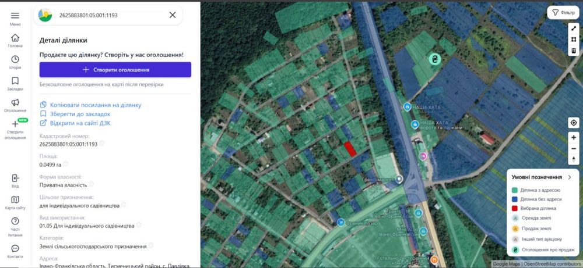
Task: Copy the Цільове призначення value
Action: [x=124, y=205]
